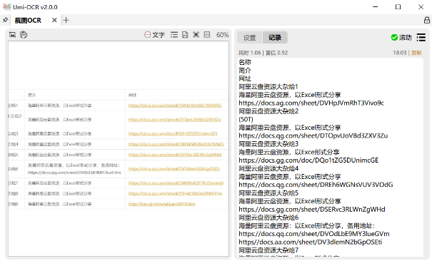Click the DREh6WGNsVUV link in image
Screen dimensions: 432x261
click(176, 144)
